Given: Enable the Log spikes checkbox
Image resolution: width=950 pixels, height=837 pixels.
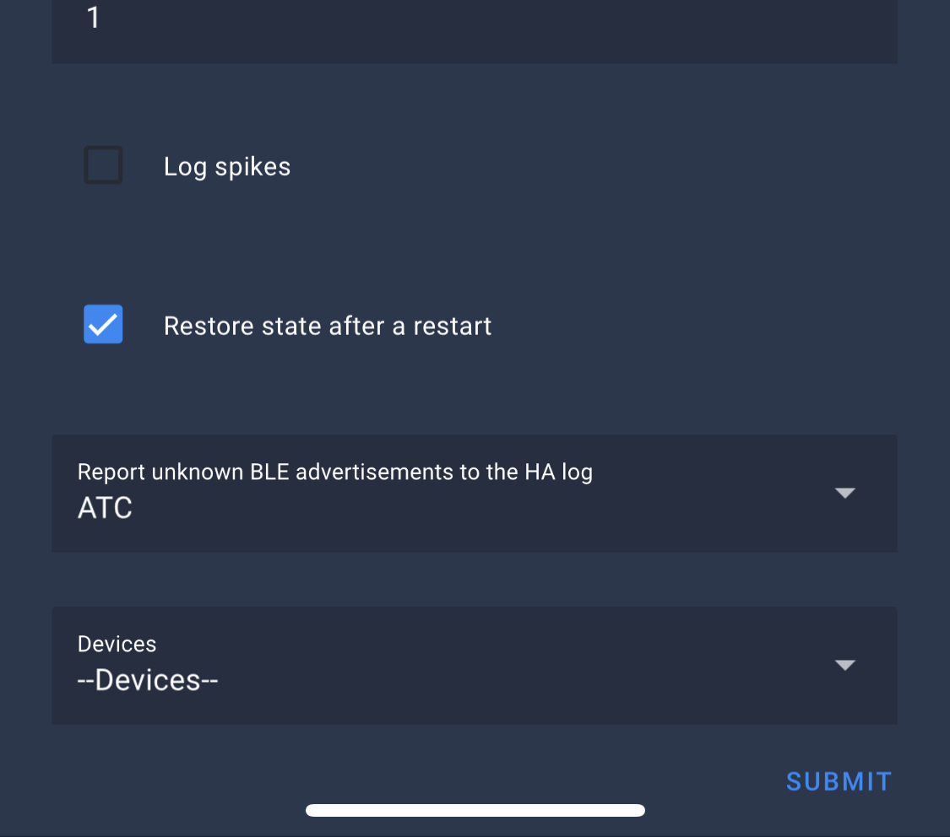Looking at the screenshot, I should point(102,165).
